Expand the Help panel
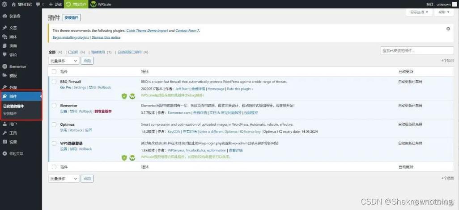459x210 pixels. 444,12
